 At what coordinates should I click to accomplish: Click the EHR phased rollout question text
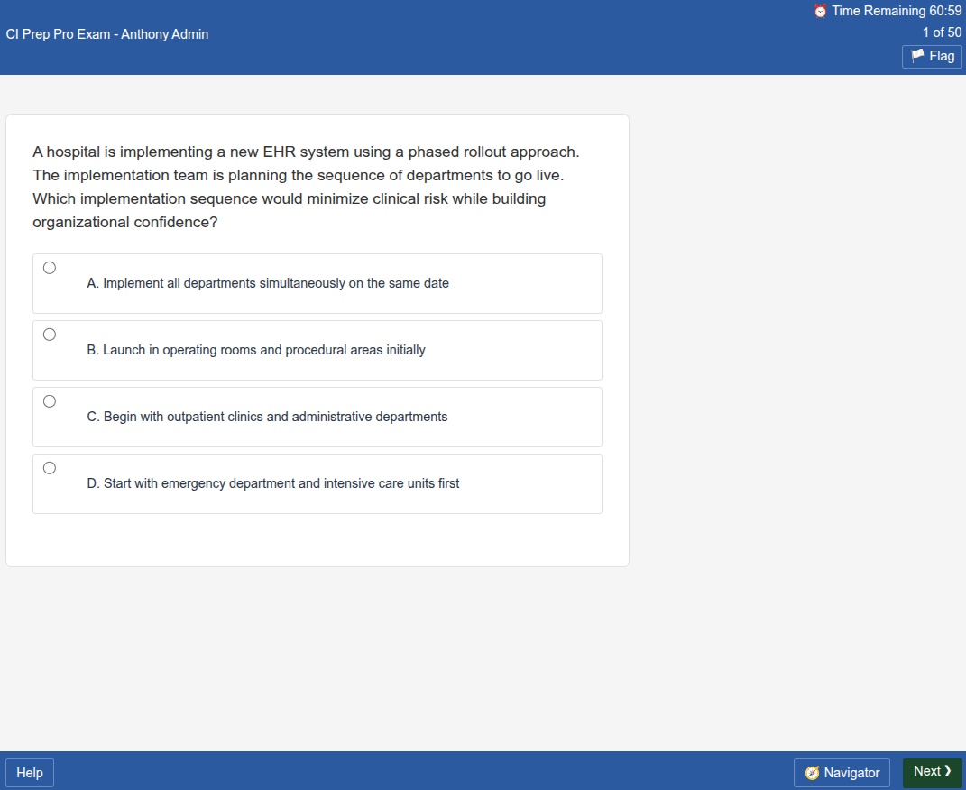click(x=305, y=187)
